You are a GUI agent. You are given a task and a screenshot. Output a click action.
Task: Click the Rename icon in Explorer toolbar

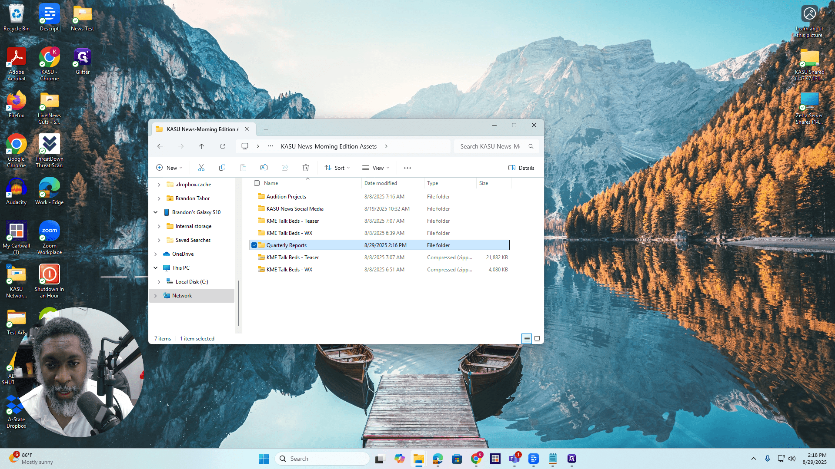(x=264, y=168)
